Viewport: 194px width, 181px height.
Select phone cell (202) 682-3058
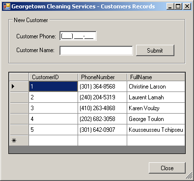[x=102, y=119]
